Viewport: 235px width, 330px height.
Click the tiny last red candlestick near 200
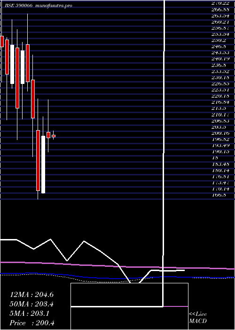[x=54, y=136]
